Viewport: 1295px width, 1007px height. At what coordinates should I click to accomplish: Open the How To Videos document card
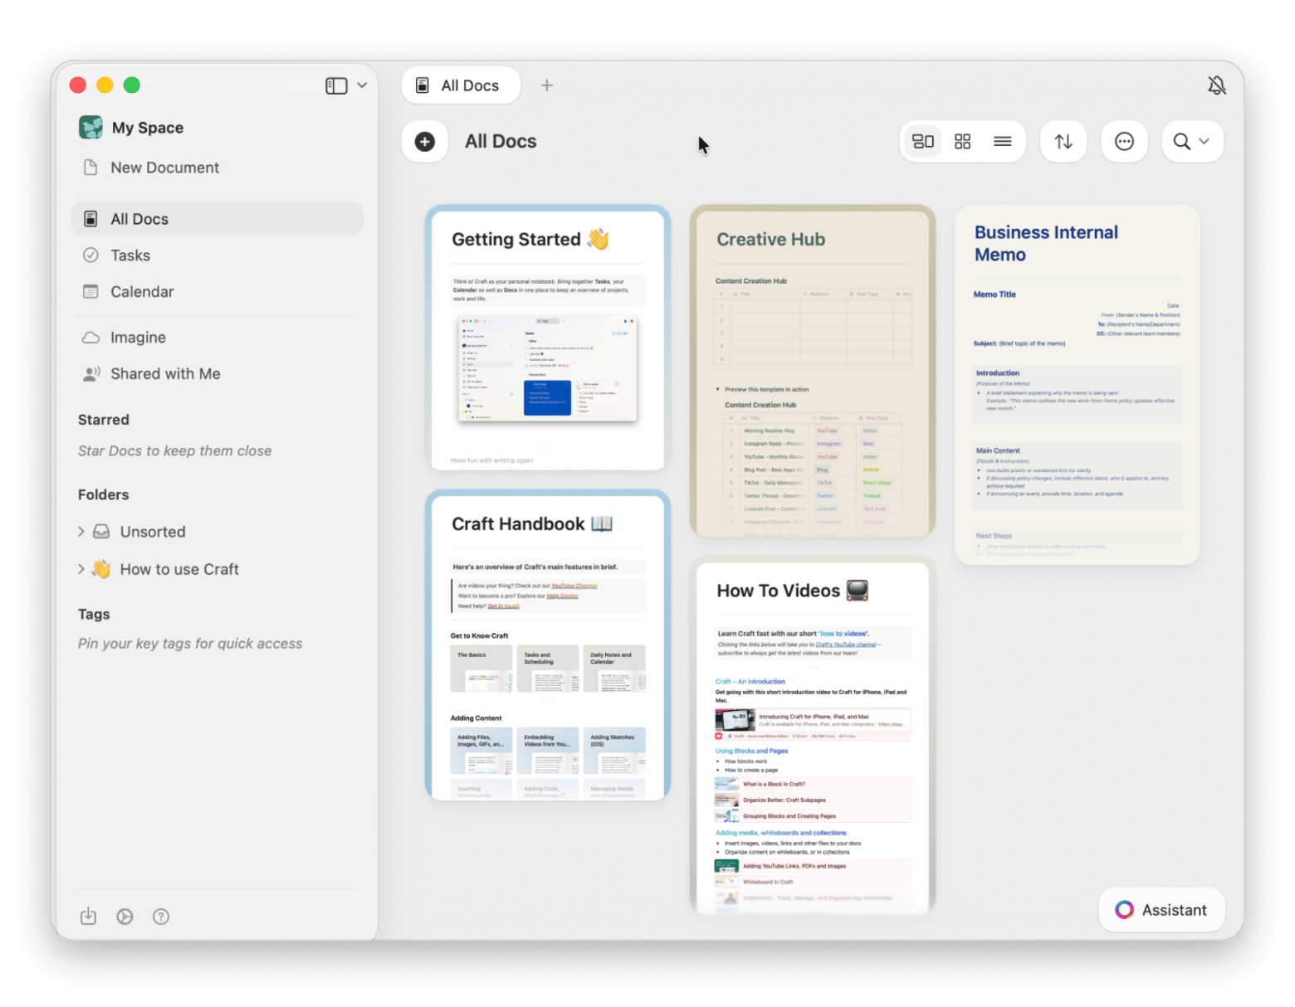tap(813, 736)
